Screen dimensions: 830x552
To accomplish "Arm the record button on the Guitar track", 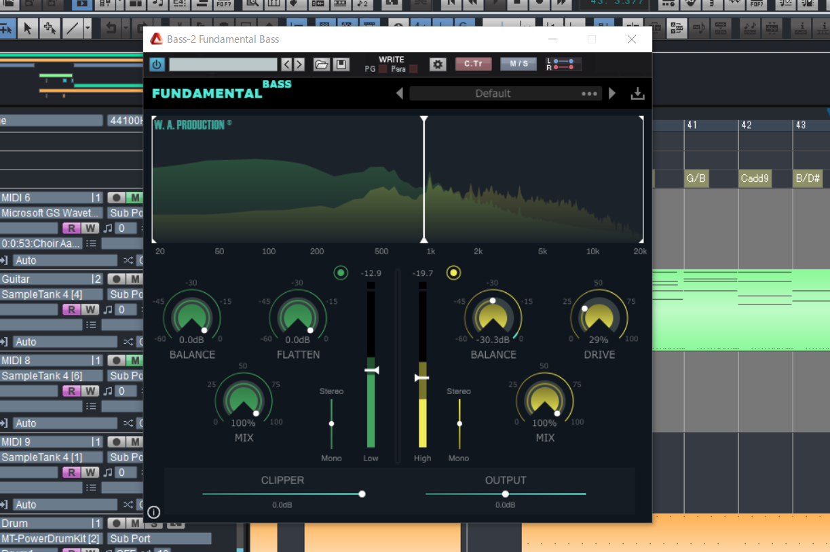I will [117, 279].
